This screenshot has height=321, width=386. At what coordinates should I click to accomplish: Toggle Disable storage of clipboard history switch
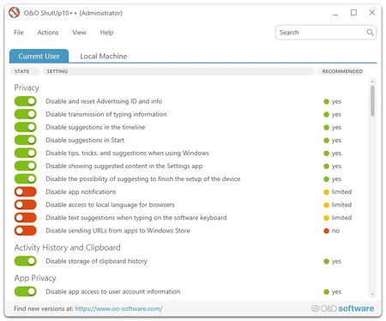[x=26, y=261]
